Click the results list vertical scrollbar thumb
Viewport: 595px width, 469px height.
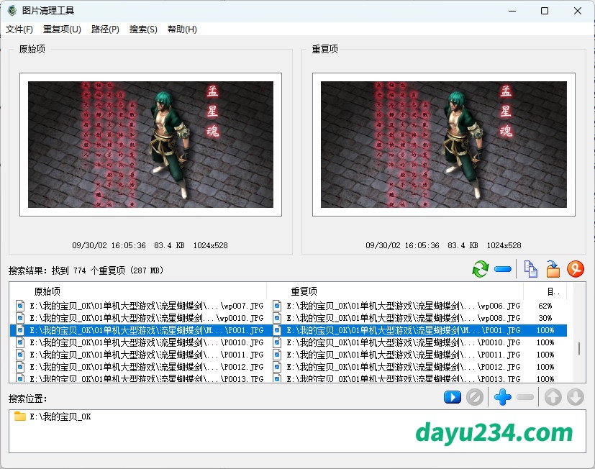[578, 348]
